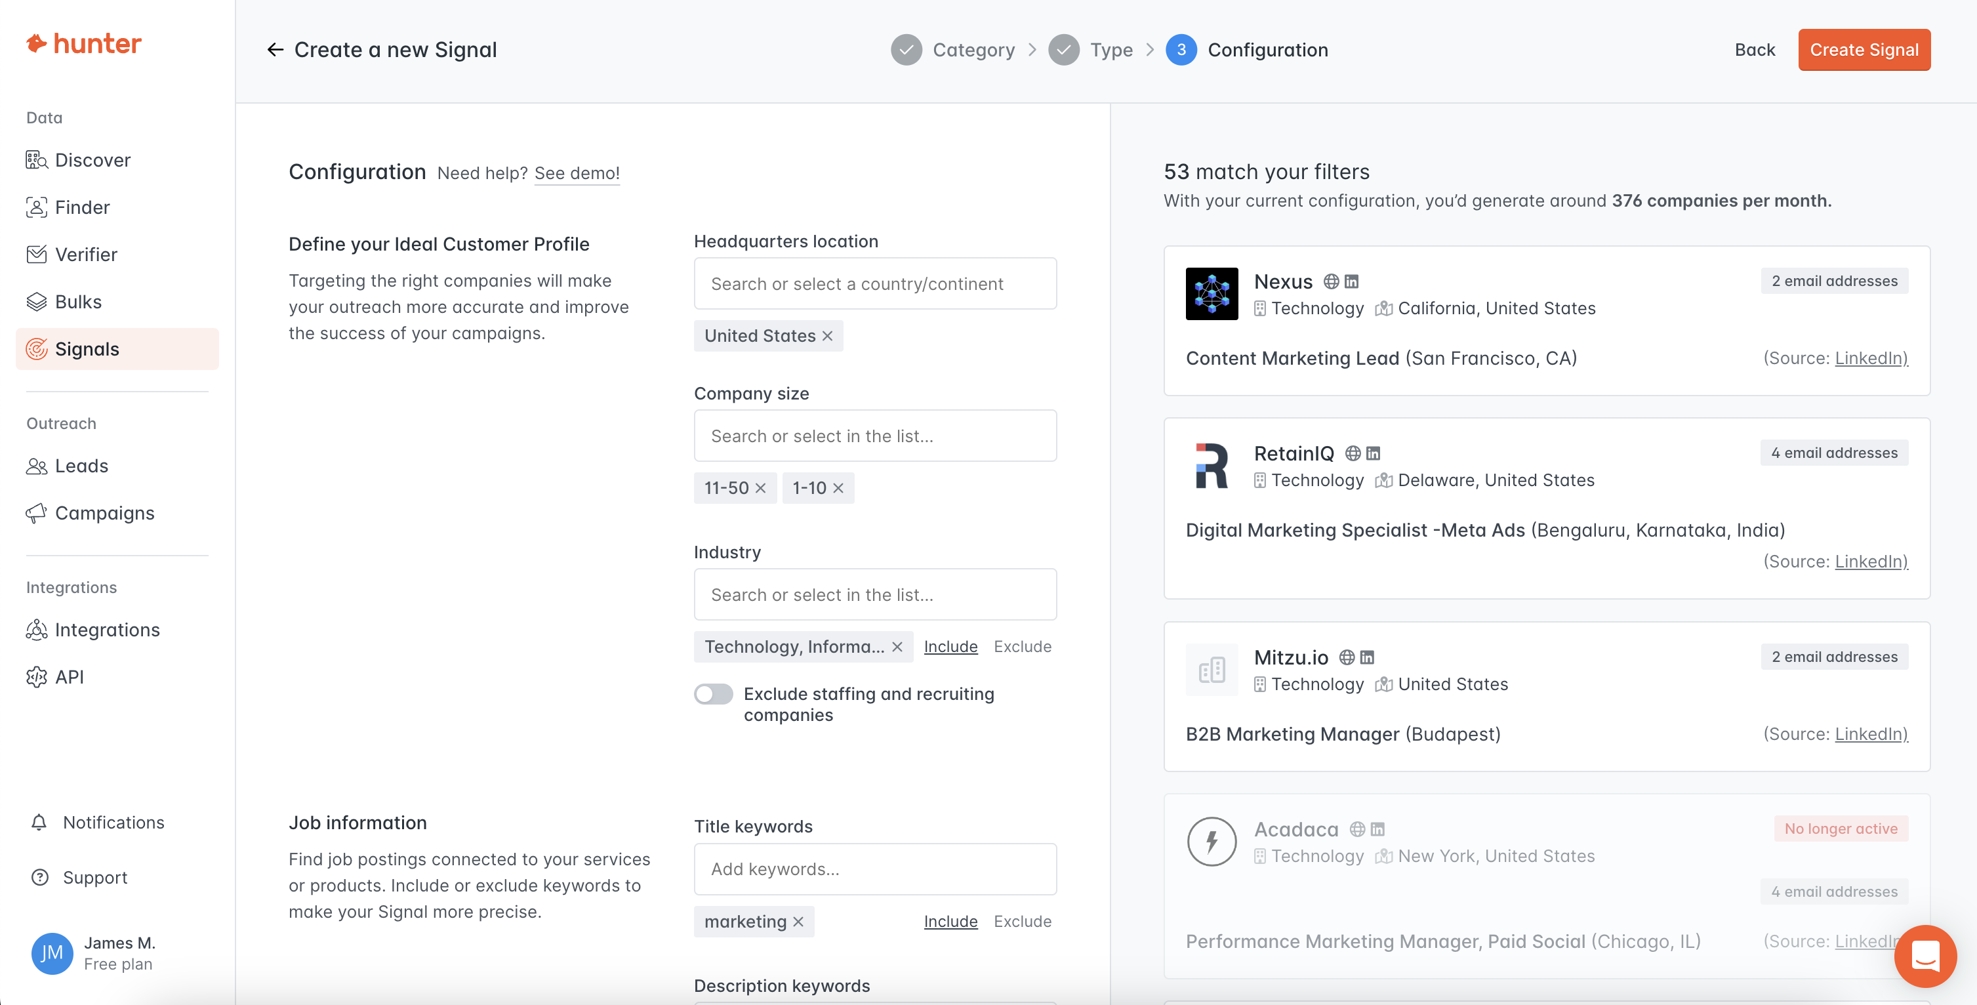The height and width of the screenshot is (1005, 1977).
Task: Select Include for Industry filter
Action: (x=950, y=647)
